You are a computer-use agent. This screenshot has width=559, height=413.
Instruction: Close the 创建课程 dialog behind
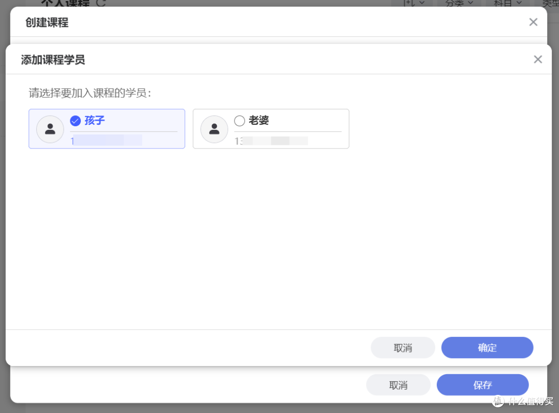[533, 22]
